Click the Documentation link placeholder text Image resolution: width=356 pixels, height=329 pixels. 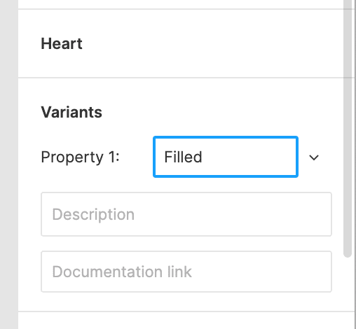point(122,272)
